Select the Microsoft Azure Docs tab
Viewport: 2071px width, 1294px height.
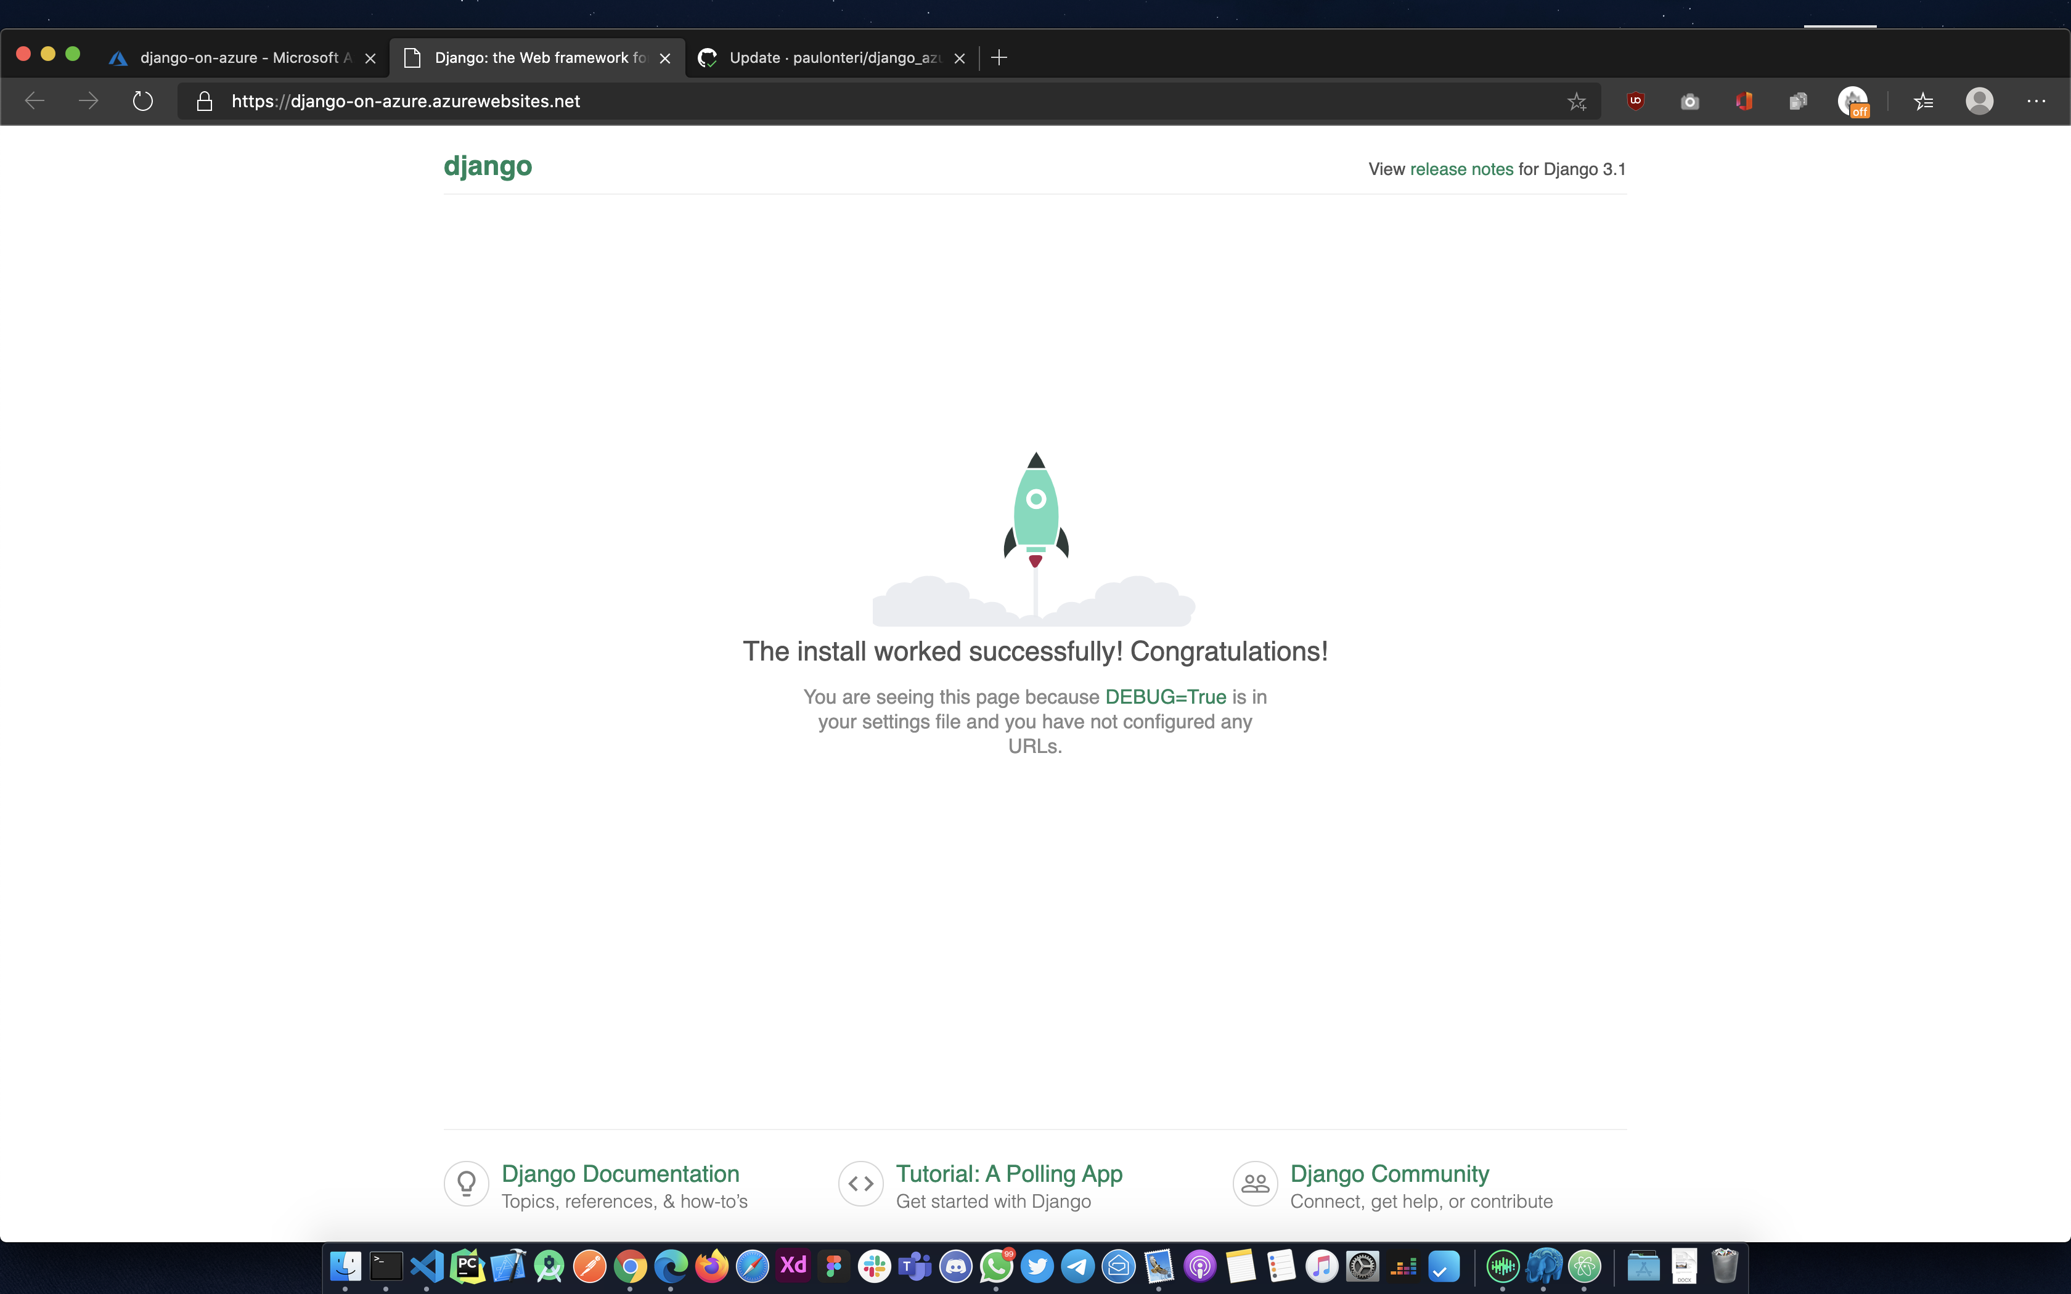coord(242,57)
